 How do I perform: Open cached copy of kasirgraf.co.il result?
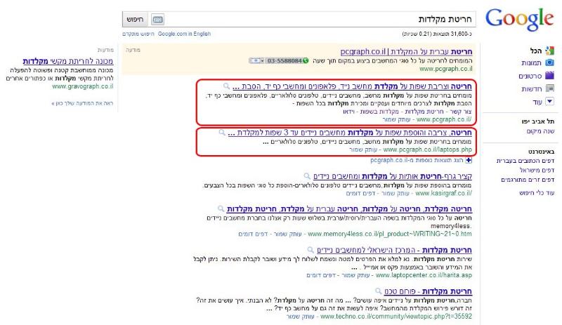pyautogui.click(x=395, y=193)
